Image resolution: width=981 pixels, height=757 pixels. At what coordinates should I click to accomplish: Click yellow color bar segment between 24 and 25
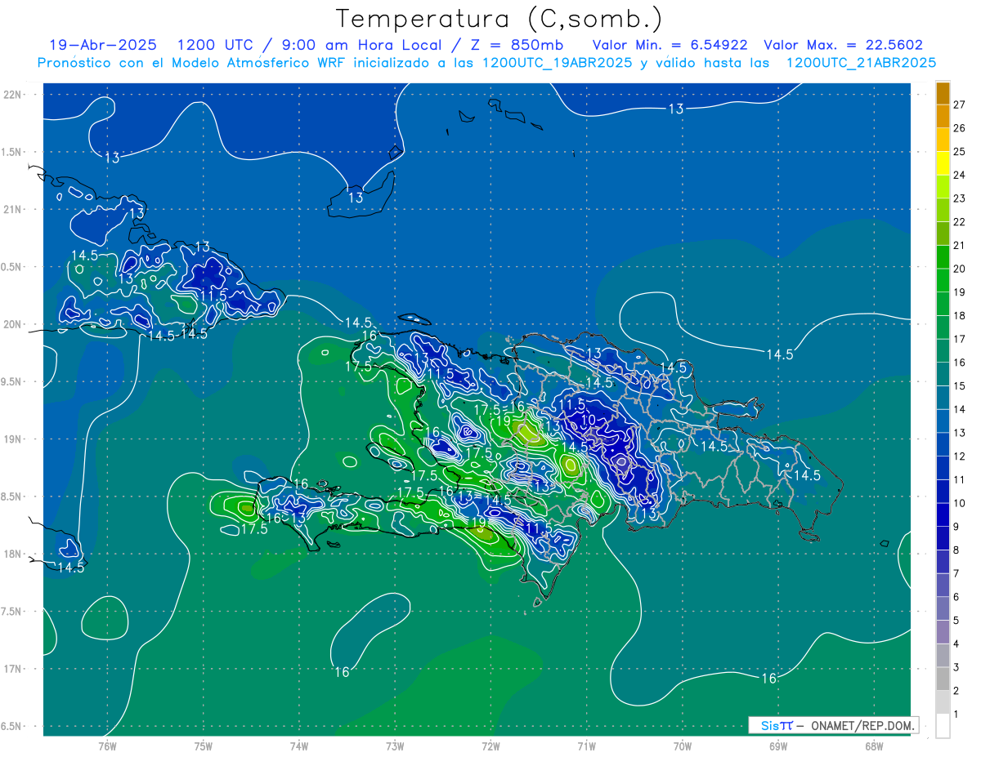(943, 163)
